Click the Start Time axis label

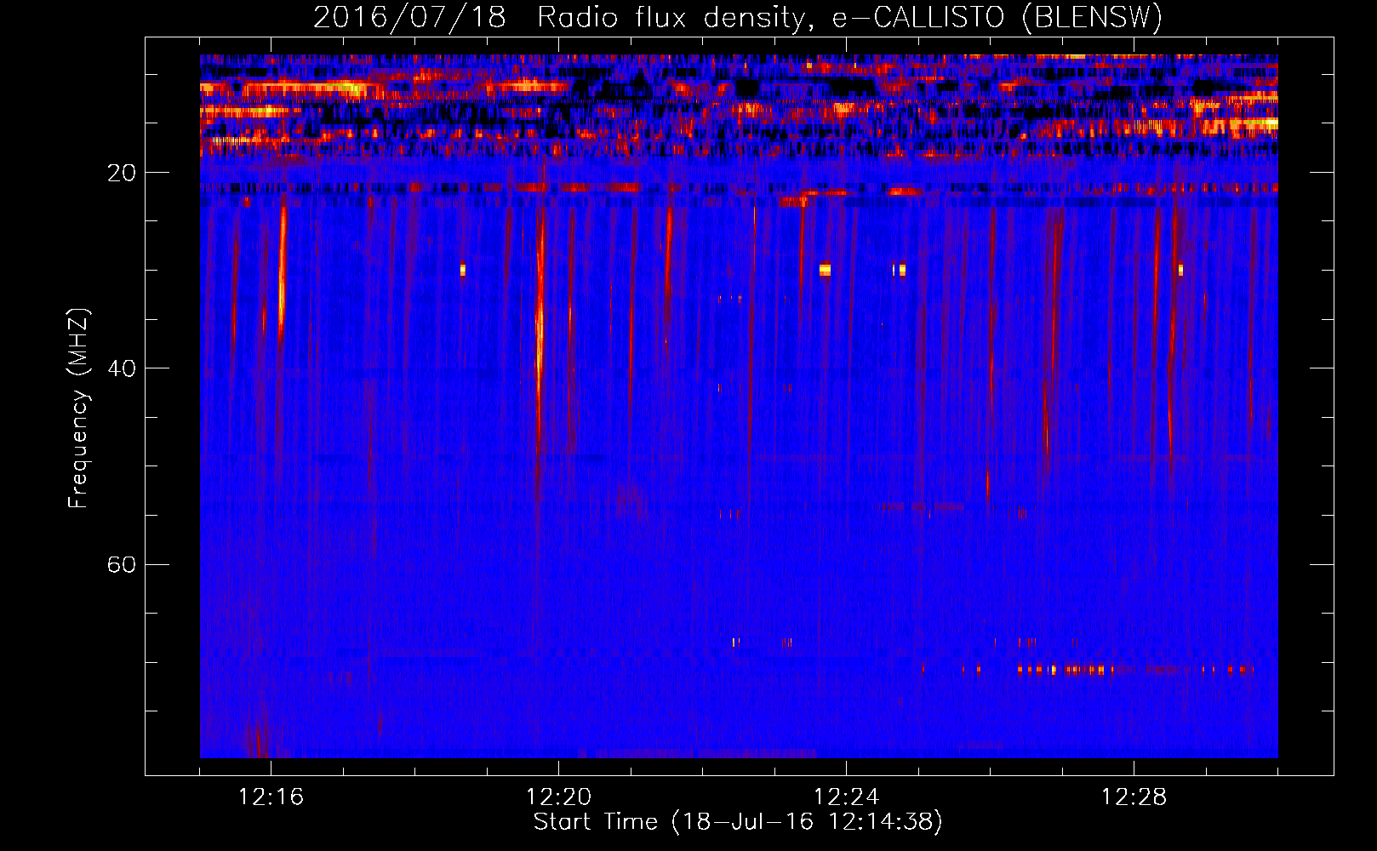[738, 822]
